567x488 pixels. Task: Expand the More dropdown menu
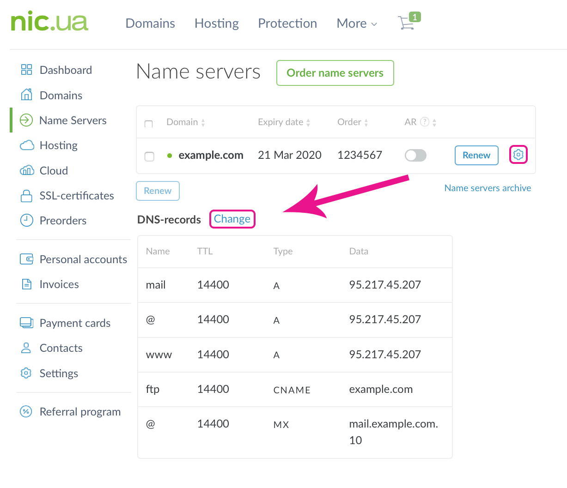[x=356, y=24]
